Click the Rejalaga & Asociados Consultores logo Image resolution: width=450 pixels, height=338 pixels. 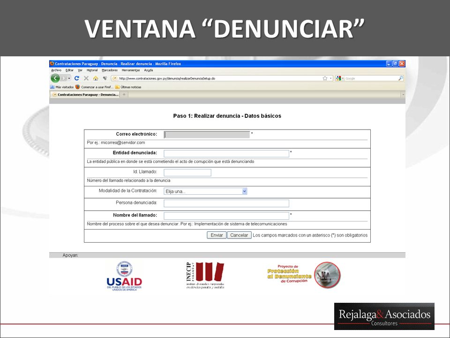point(384,316)
